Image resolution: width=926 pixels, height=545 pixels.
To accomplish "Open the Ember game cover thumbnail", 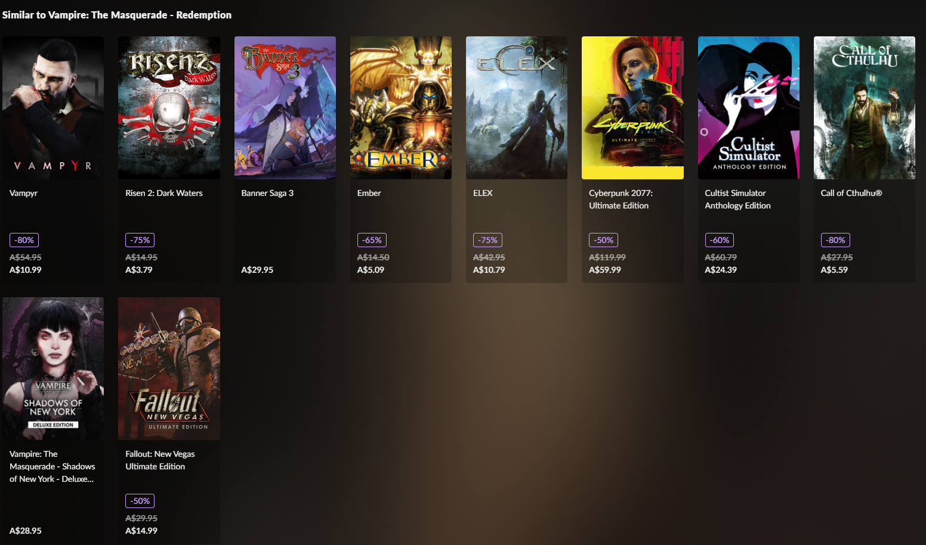I will pos(401,108).
